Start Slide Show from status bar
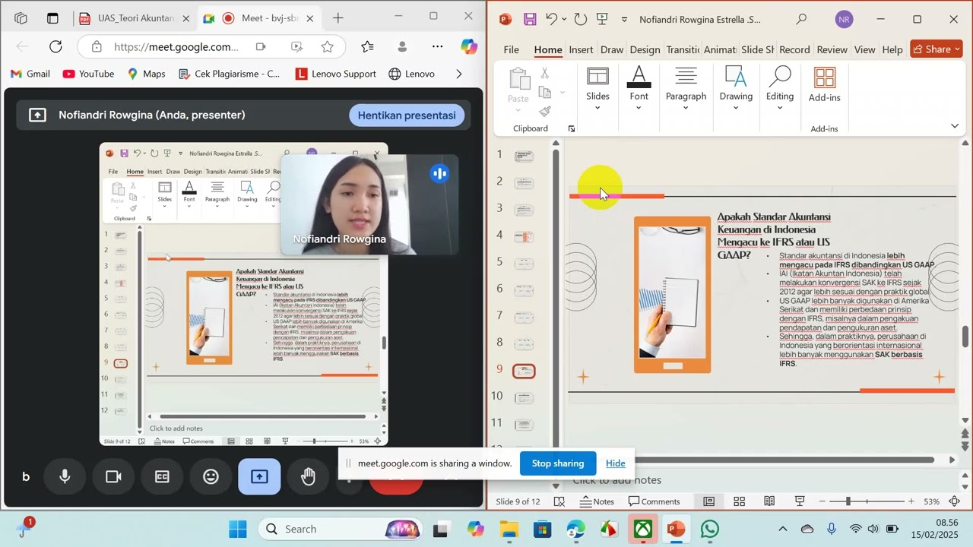 (800, 501)
